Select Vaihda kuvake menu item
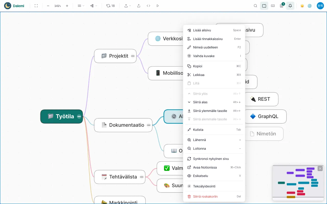 pos(214,56)
